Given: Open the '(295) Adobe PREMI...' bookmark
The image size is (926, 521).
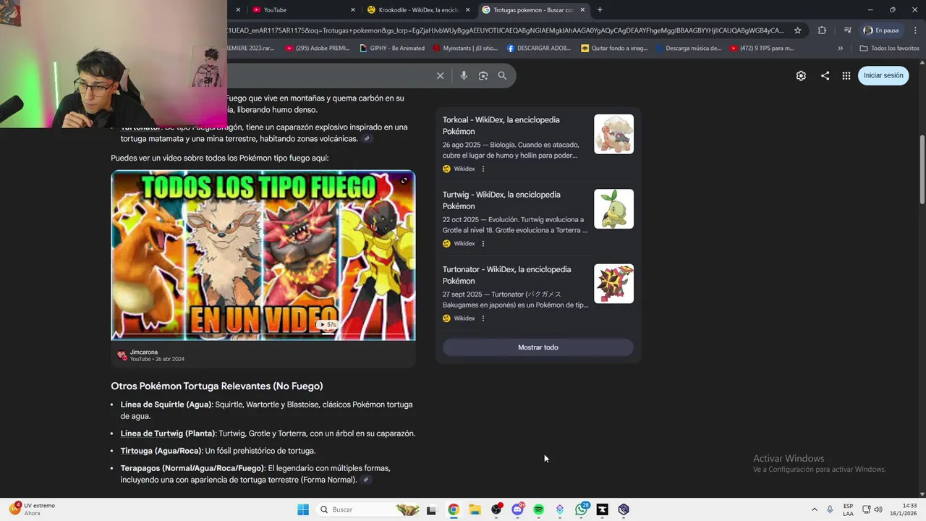Looking at the screenshot, I should pyautogui.click(x=318, y=48).
